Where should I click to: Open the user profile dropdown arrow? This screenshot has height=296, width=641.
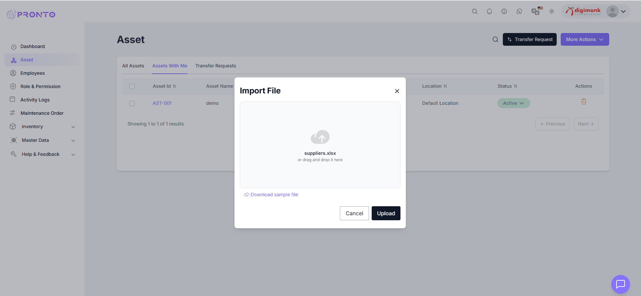pyautogui.click(x=623, y=11)
